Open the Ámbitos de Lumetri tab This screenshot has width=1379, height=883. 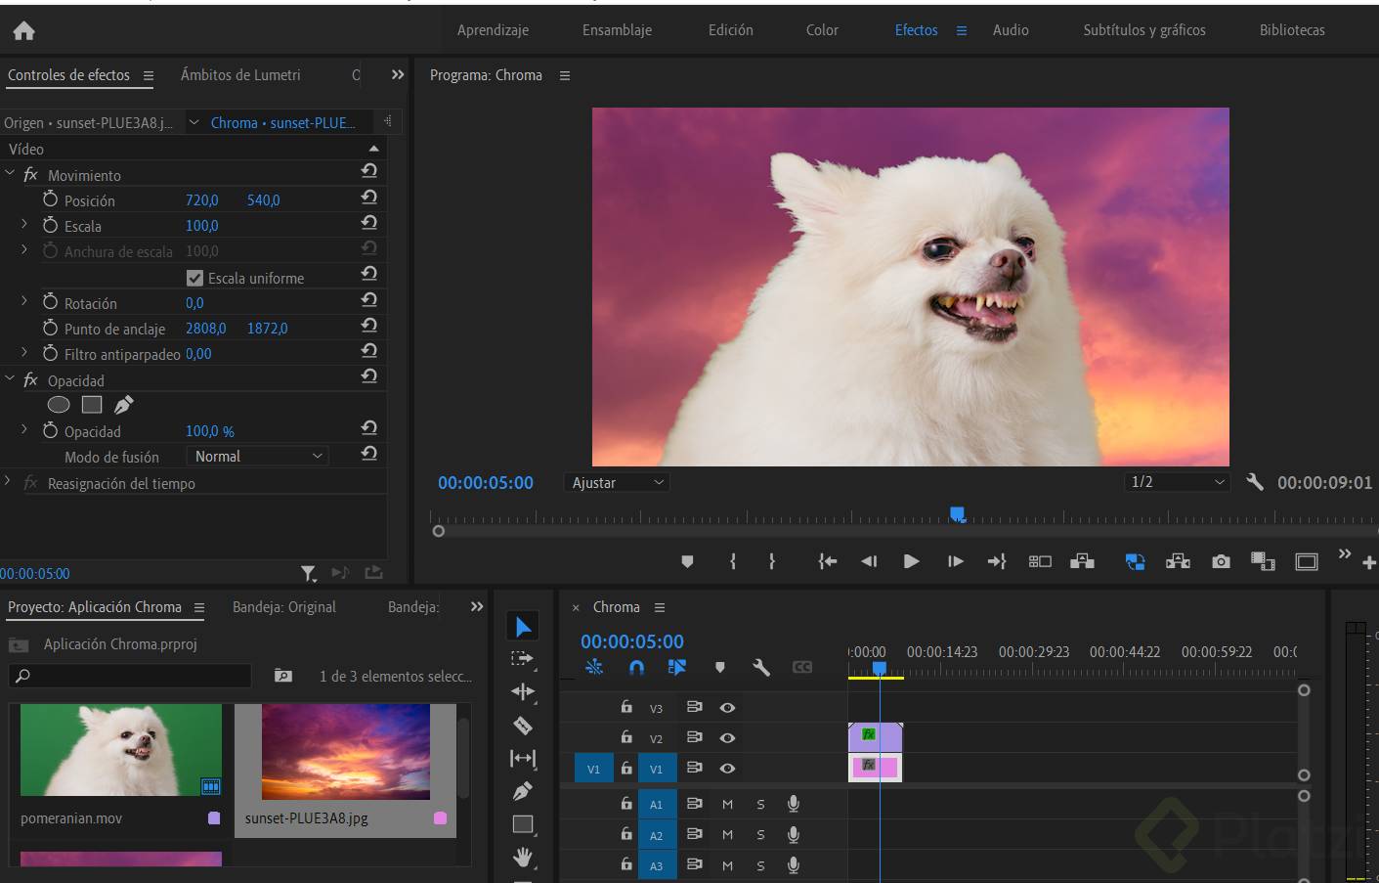240,75
